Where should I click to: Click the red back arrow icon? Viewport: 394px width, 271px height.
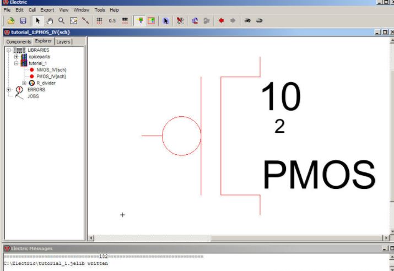(221, 21)
